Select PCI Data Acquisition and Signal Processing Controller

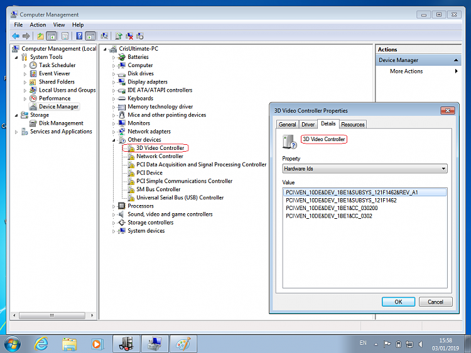(x=201, y=165)
